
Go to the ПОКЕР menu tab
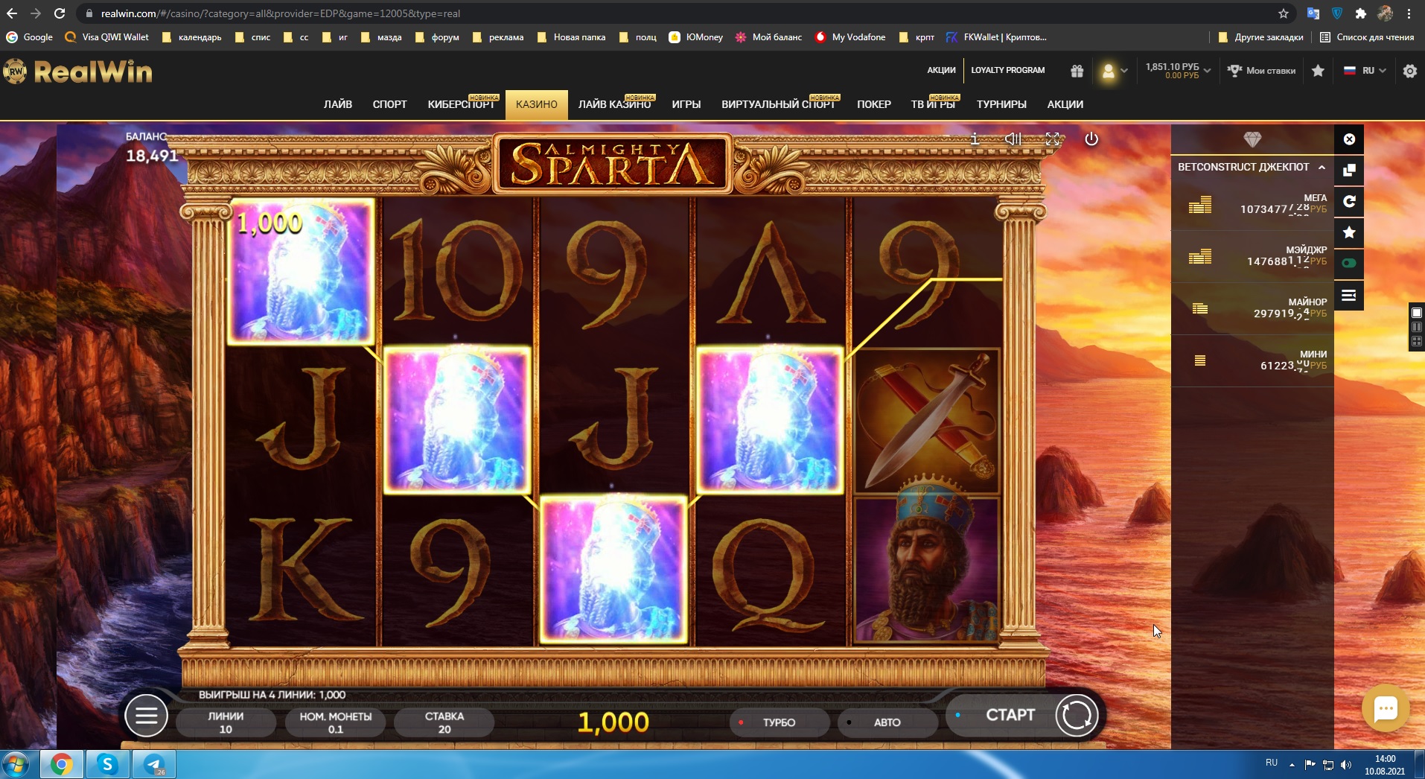(x=873, y=104)
